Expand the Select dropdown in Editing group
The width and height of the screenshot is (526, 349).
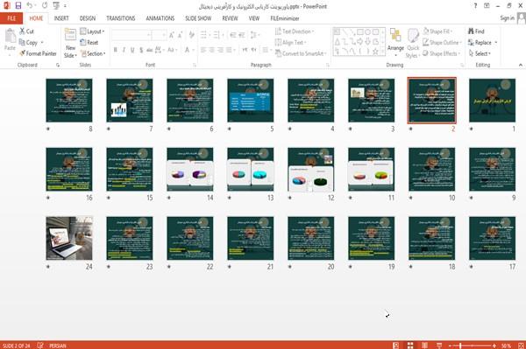pos(480,53)
